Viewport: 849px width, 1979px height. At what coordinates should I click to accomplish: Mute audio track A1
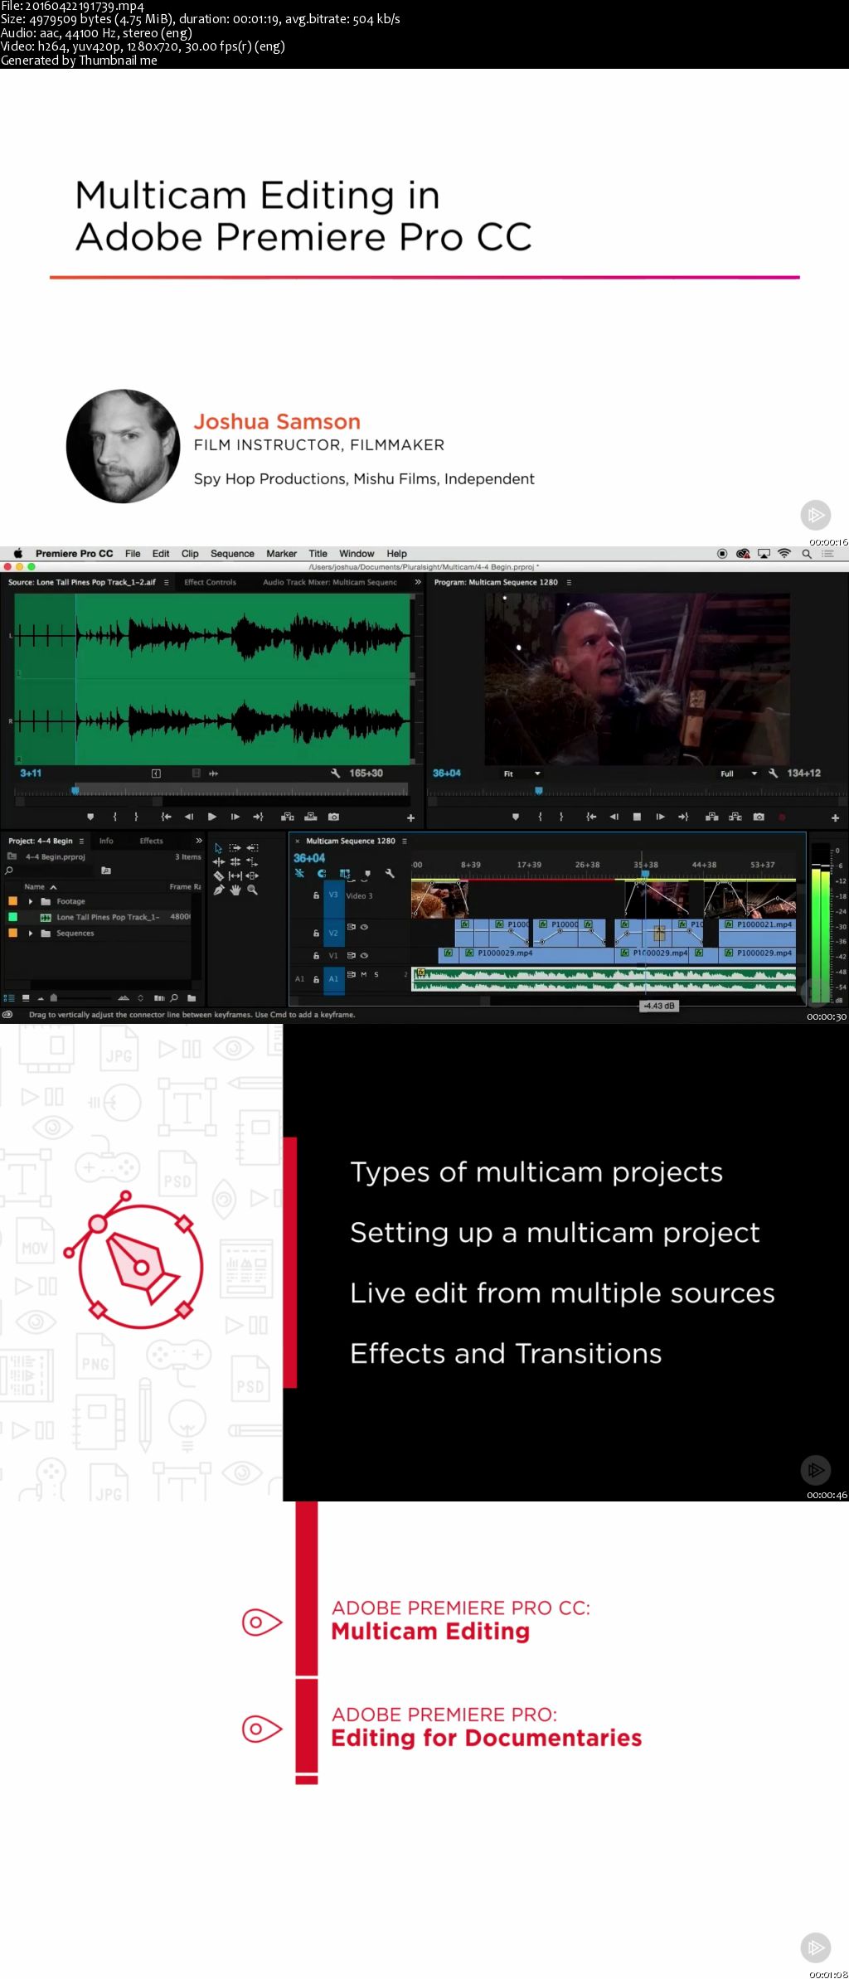point(364,974)
